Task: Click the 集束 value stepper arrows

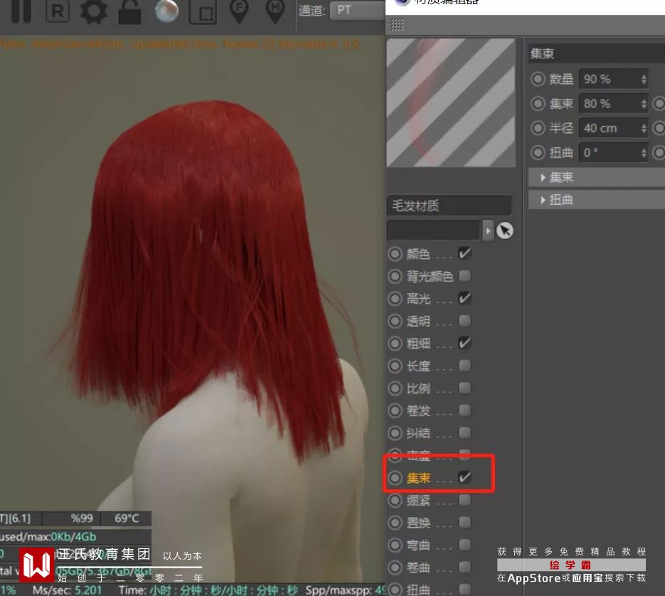Action: tap(644, 104)
